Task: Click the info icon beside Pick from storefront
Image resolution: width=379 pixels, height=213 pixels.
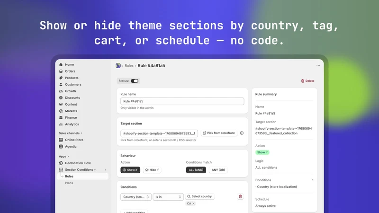Action: pyautogui.click(x=242, y=133)
